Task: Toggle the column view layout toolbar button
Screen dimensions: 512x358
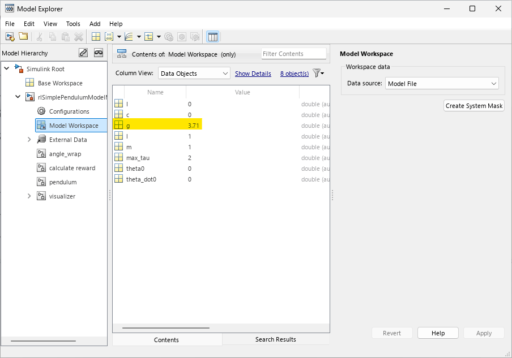Action: click(x=213, y=37)
